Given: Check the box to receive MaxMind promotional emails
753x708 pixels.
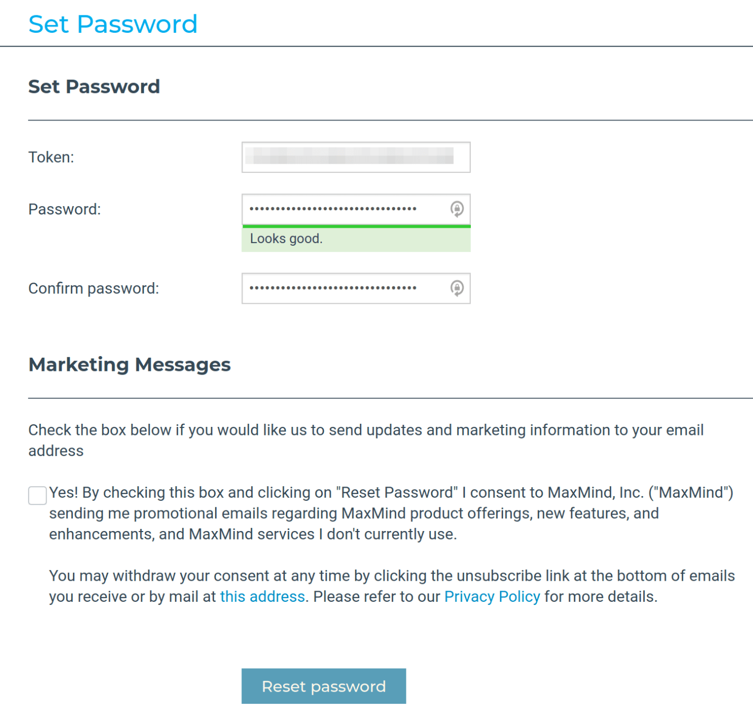Looking at the screenshot, I should 37,496.
